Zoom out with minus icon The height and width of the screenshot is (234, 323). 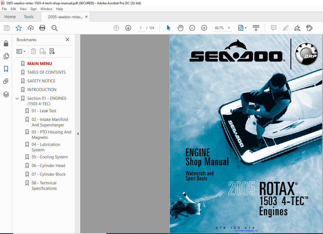click(192, 28)
